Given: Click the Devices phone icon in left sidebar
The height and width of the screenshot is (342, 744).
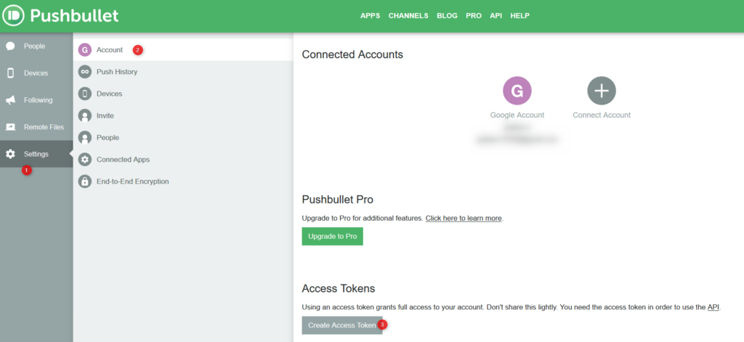Looking at the screenshot, I should click(x=10, y=73).
